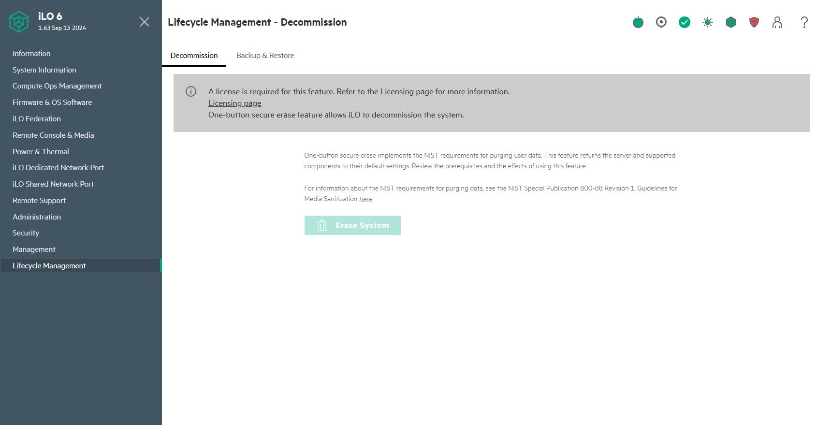Open iLO Shared Network Port
The image size is (817, 425).
(x=53, y=184)
